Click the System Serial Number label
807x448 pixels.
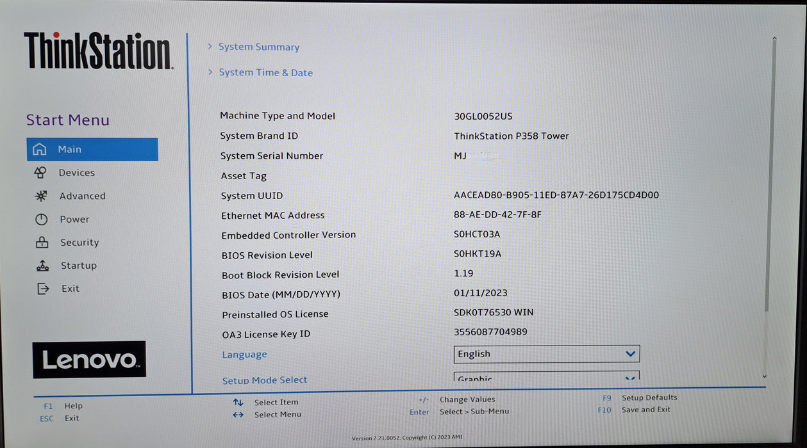[272, 156]
